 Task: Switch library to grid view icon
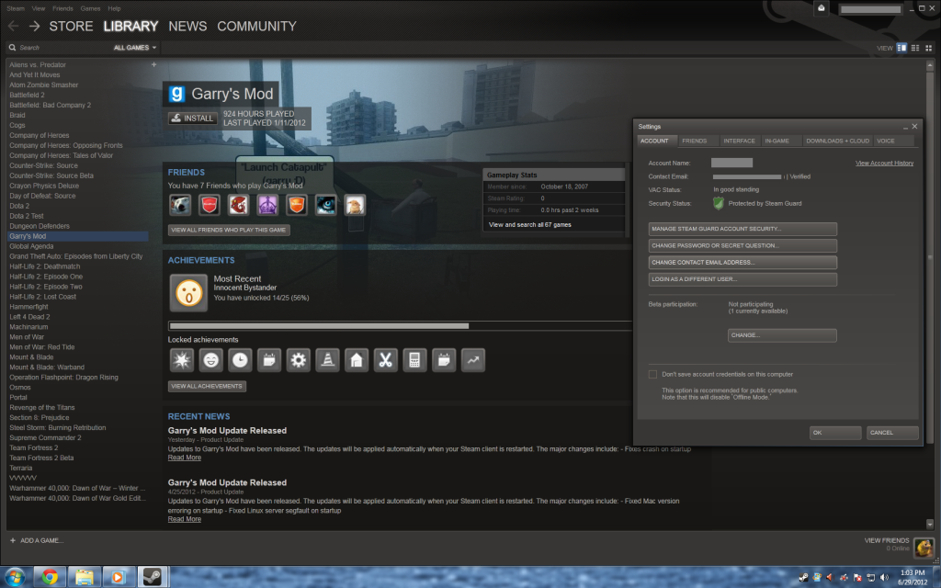[928, 47]
